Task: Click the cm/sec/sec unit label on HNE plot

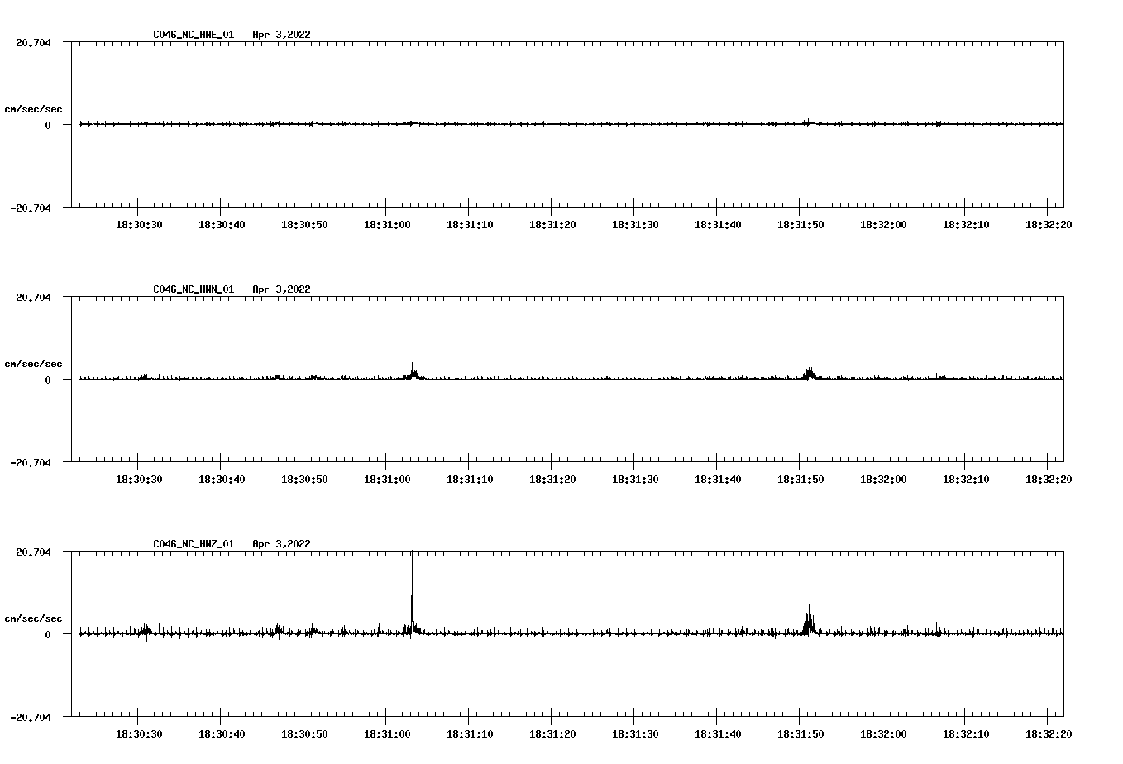Action: [33, 109]
